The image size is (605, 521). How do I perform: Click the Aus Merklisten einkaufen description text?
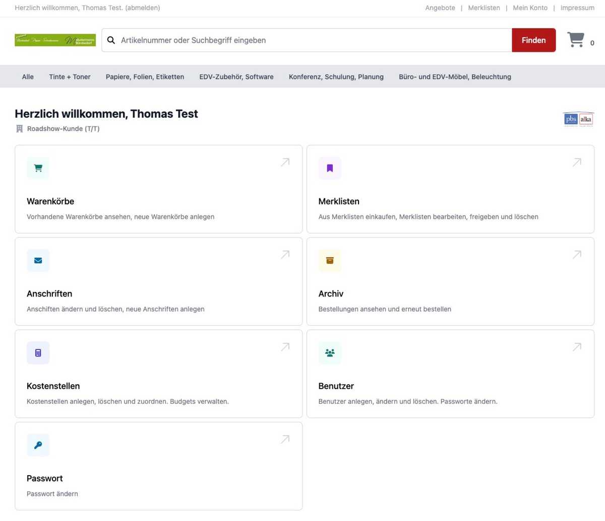(x=428, y=217)
